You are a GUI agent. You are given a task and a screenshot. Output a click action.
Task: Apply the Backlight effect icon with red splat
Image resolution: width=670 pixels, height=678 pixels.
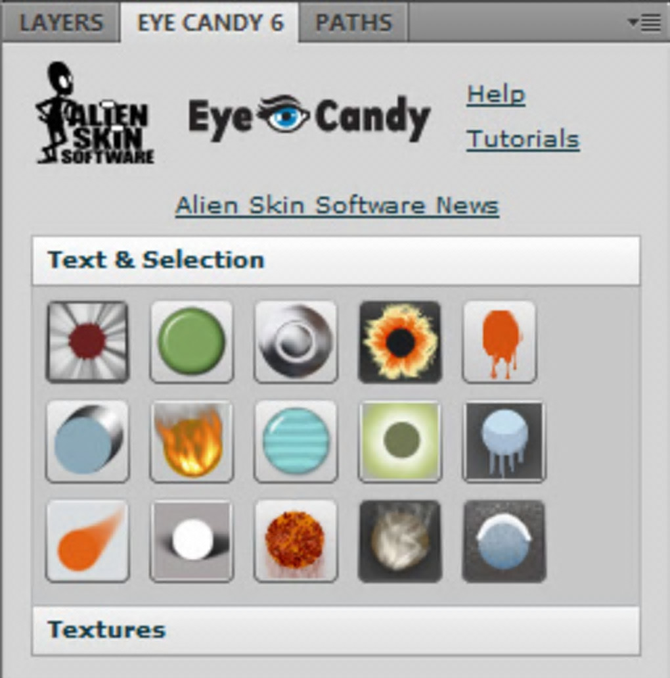coord(87,341)
